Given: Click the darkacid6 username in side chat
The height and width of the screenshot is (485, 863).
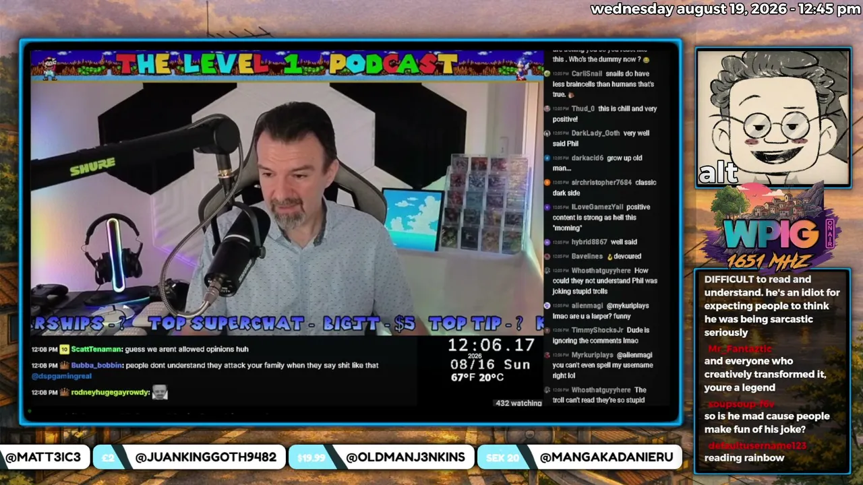Looking at the screenshot, I should tap(587, 158).
